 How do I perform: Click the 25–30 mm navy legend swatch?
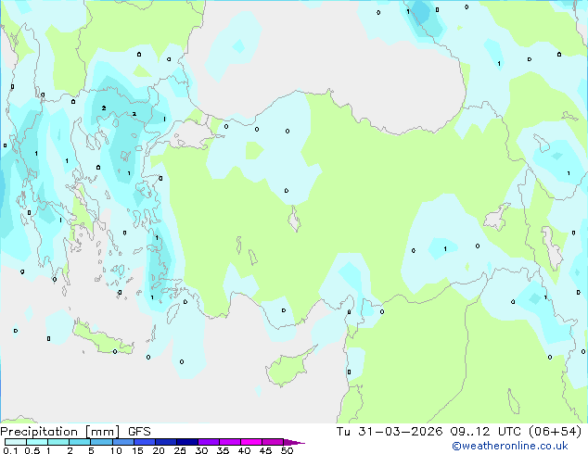tap(187, 442)
